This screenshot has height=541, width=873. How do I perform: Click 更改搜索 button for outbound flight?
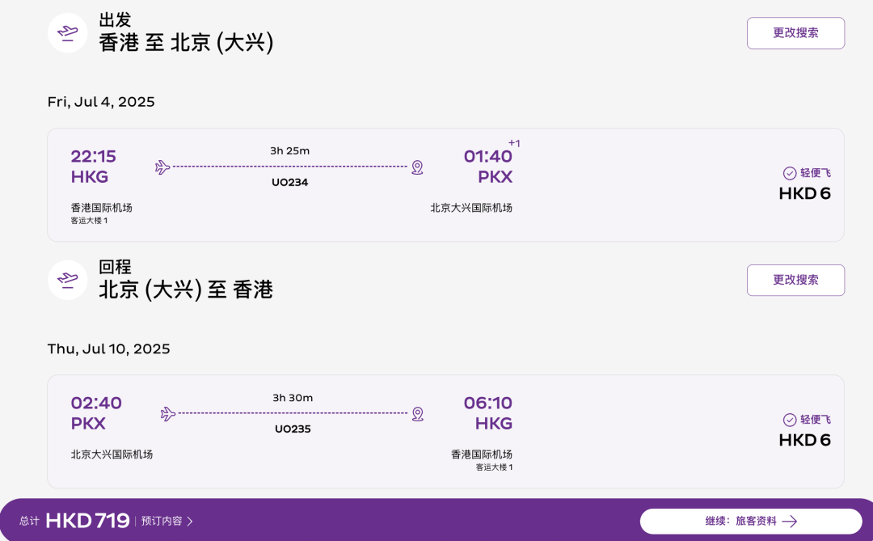tap(795, 33)
